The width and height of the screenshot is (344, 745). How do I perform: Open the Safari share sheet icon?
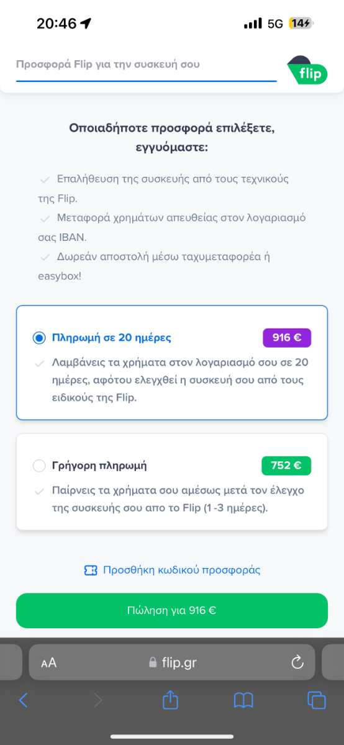click(x=170, y=700)
